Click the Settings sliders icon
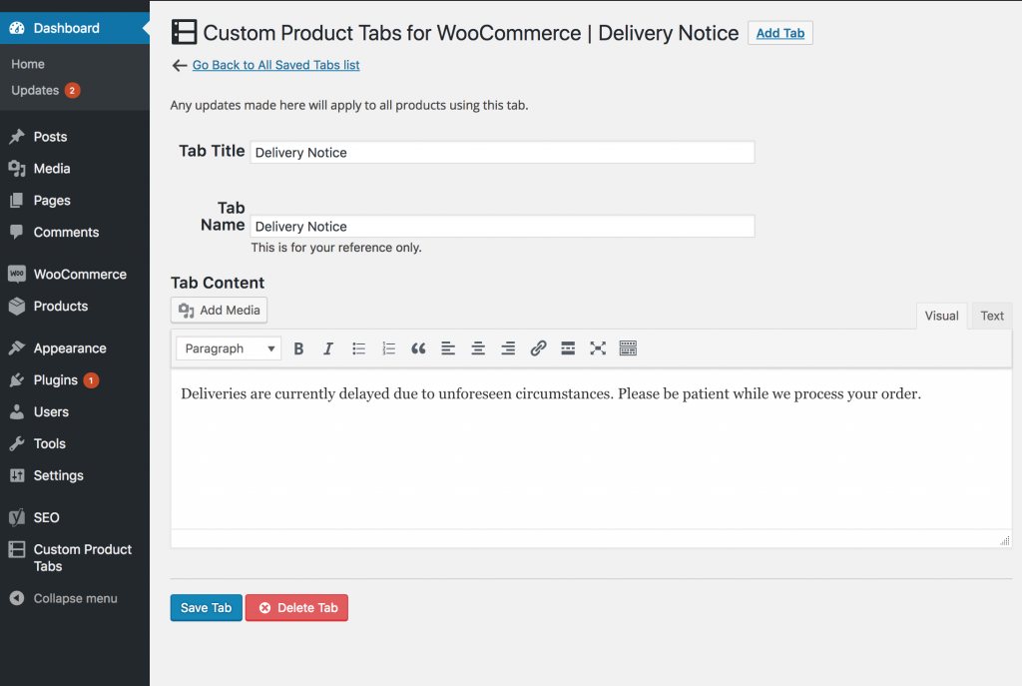This screenshot has height=686, width=1022. tap(17, 475)
